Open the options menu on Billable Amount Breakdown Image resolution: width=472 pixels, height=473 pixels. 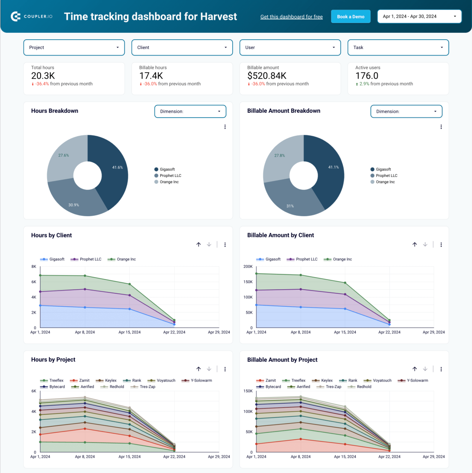[x=441, y=127]
